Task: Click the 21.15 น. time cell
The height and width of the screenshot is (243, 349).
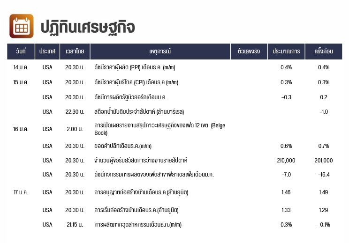Action: click(75, 225)
